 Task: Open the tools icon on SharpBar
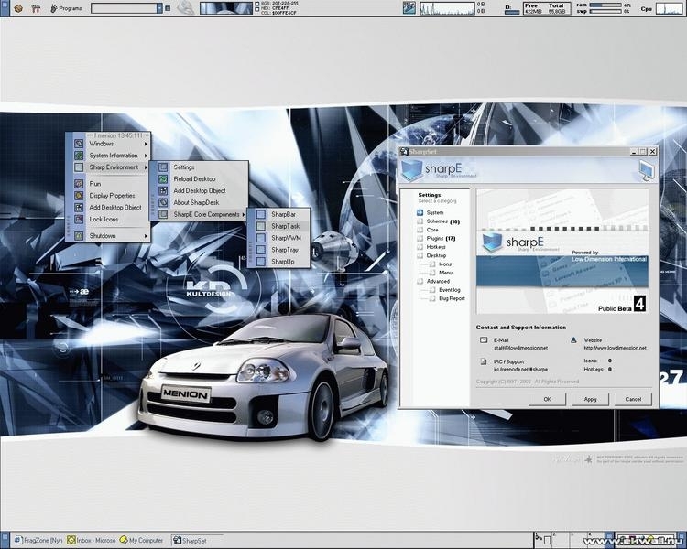(36, 8)
